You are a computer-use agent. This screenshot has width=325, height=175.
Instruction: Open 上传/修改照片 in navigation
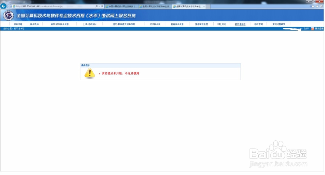tap(90, 24)
